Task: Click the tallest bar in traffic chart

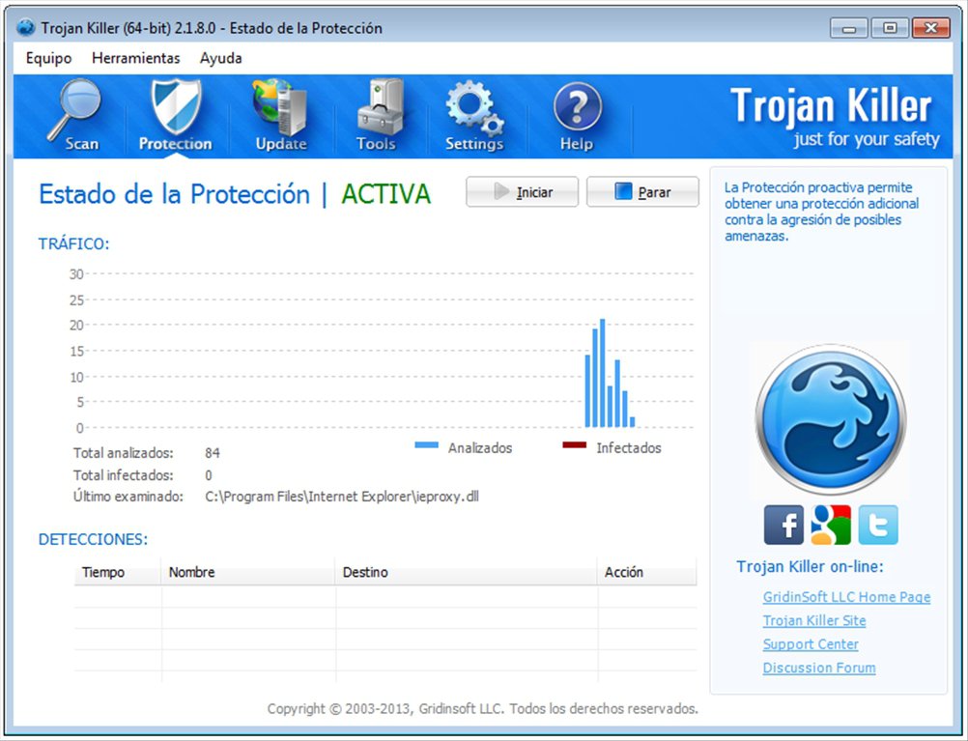Action: tap(603, 373)
